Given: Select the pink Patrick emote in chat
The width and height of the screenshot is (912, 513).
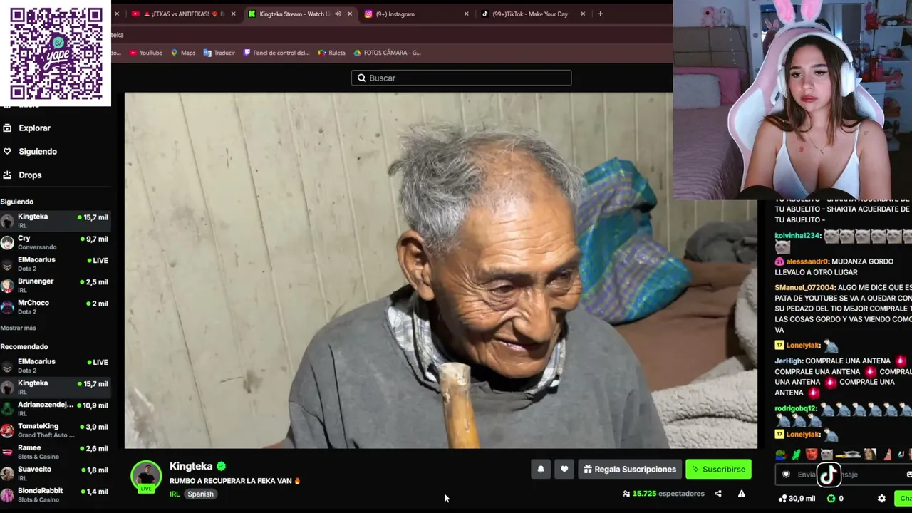Looking at the screenshot, I should coord(888,455).
